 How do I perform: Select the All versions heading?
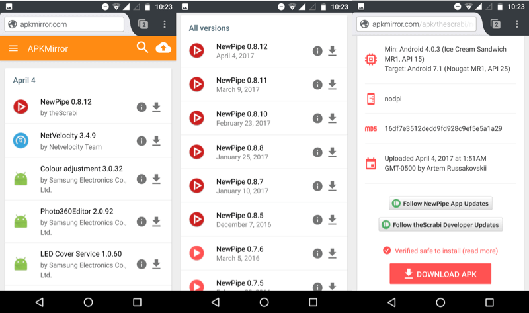click(209, 28)
